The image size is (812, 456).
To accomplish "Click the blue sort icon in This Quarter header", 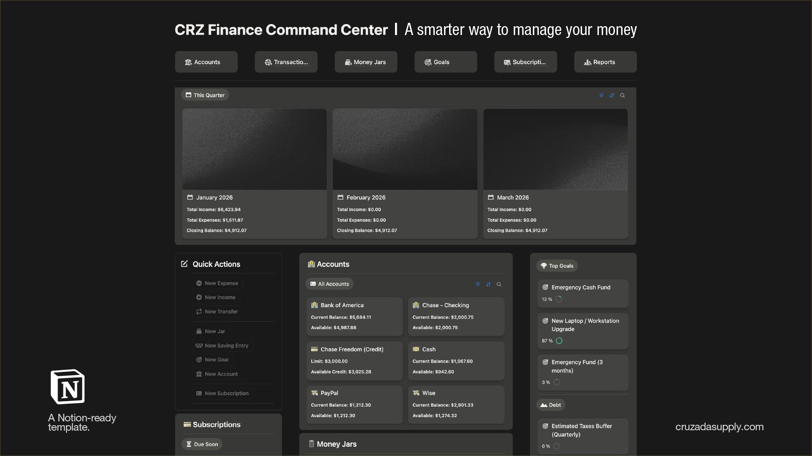I will click(x=612, y=95).
